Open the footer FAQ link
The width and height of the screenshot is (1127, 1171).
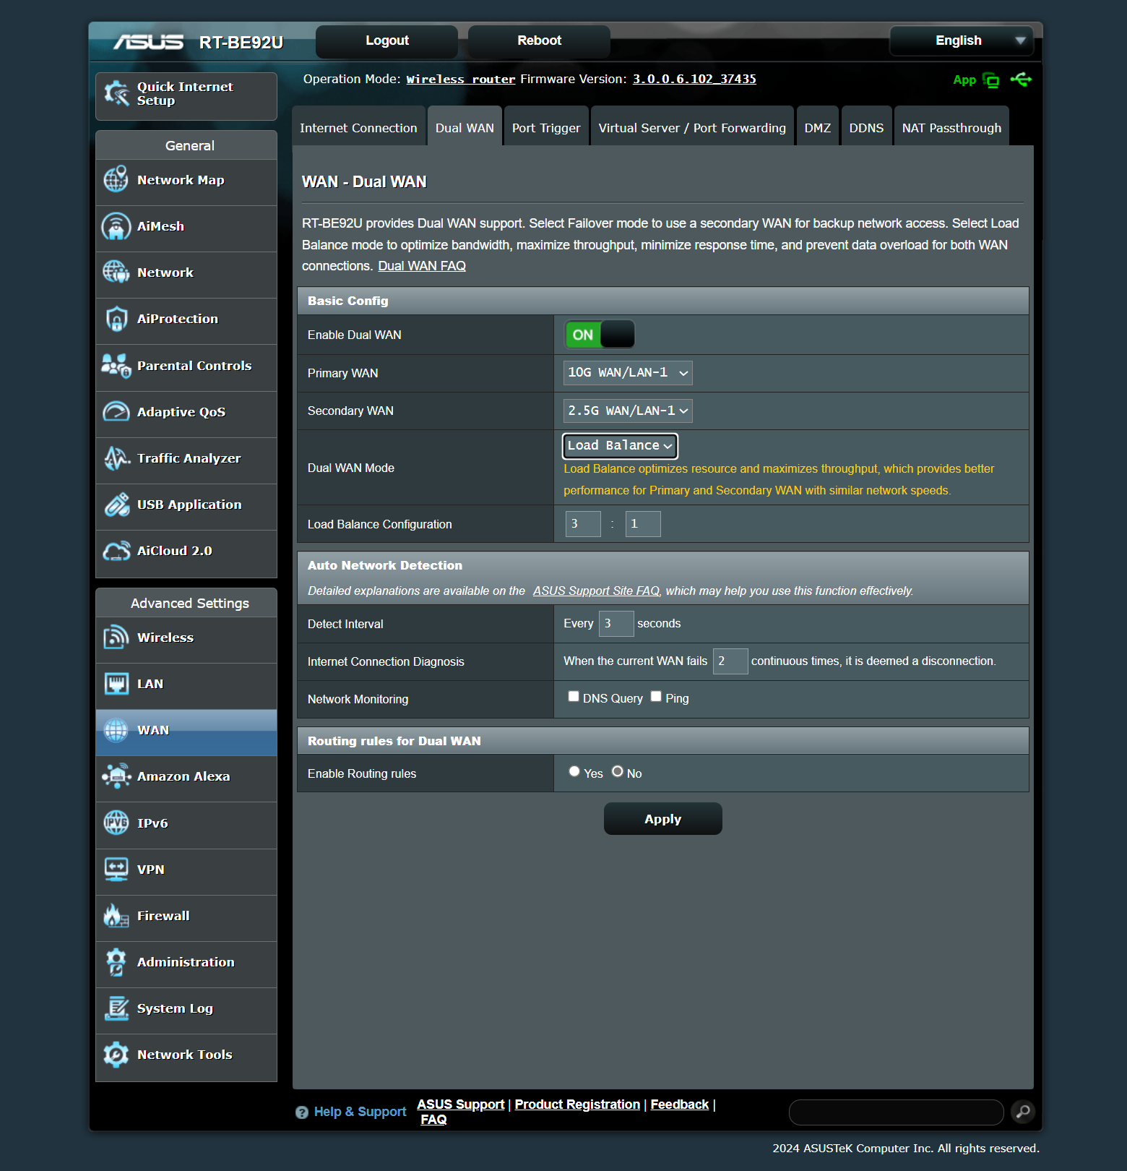pyautogui.click(x=433, y=1120)
